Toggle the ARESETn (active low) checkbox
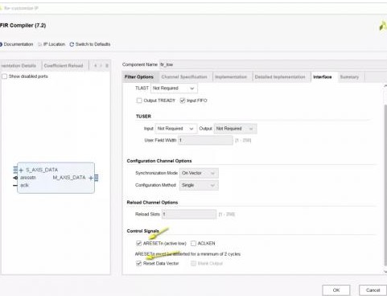This screenshot has height=296, width=387. [x=138, y=244]
